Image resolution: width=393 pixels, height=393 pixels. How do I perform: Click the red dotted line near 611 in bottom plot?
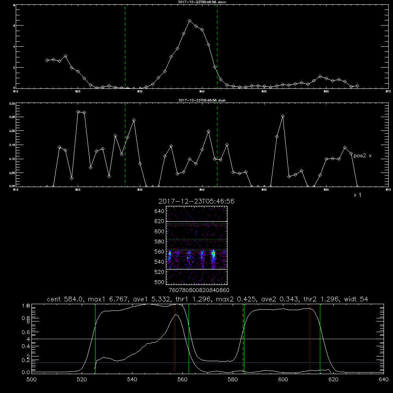point(310,338)
